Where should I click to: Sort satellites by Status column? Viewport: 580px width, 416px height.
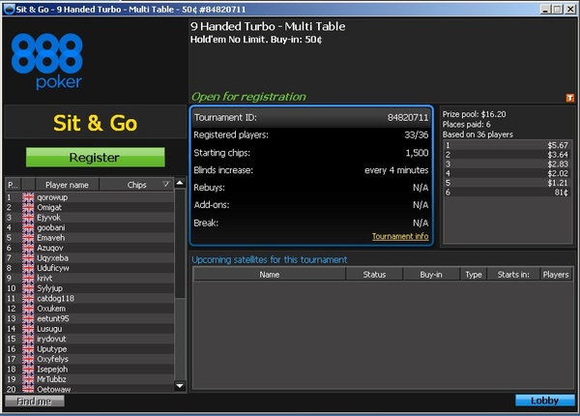pyautogui.click(x=374, y=275)
